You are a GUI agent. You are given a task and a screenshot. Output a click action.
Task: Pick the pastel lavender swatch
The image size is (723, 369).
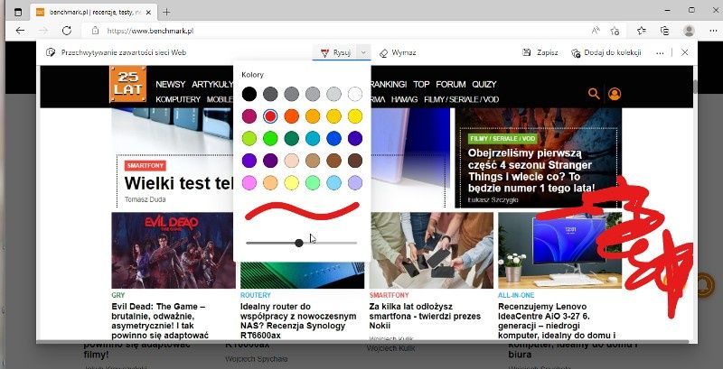click(x=355, y=182)
